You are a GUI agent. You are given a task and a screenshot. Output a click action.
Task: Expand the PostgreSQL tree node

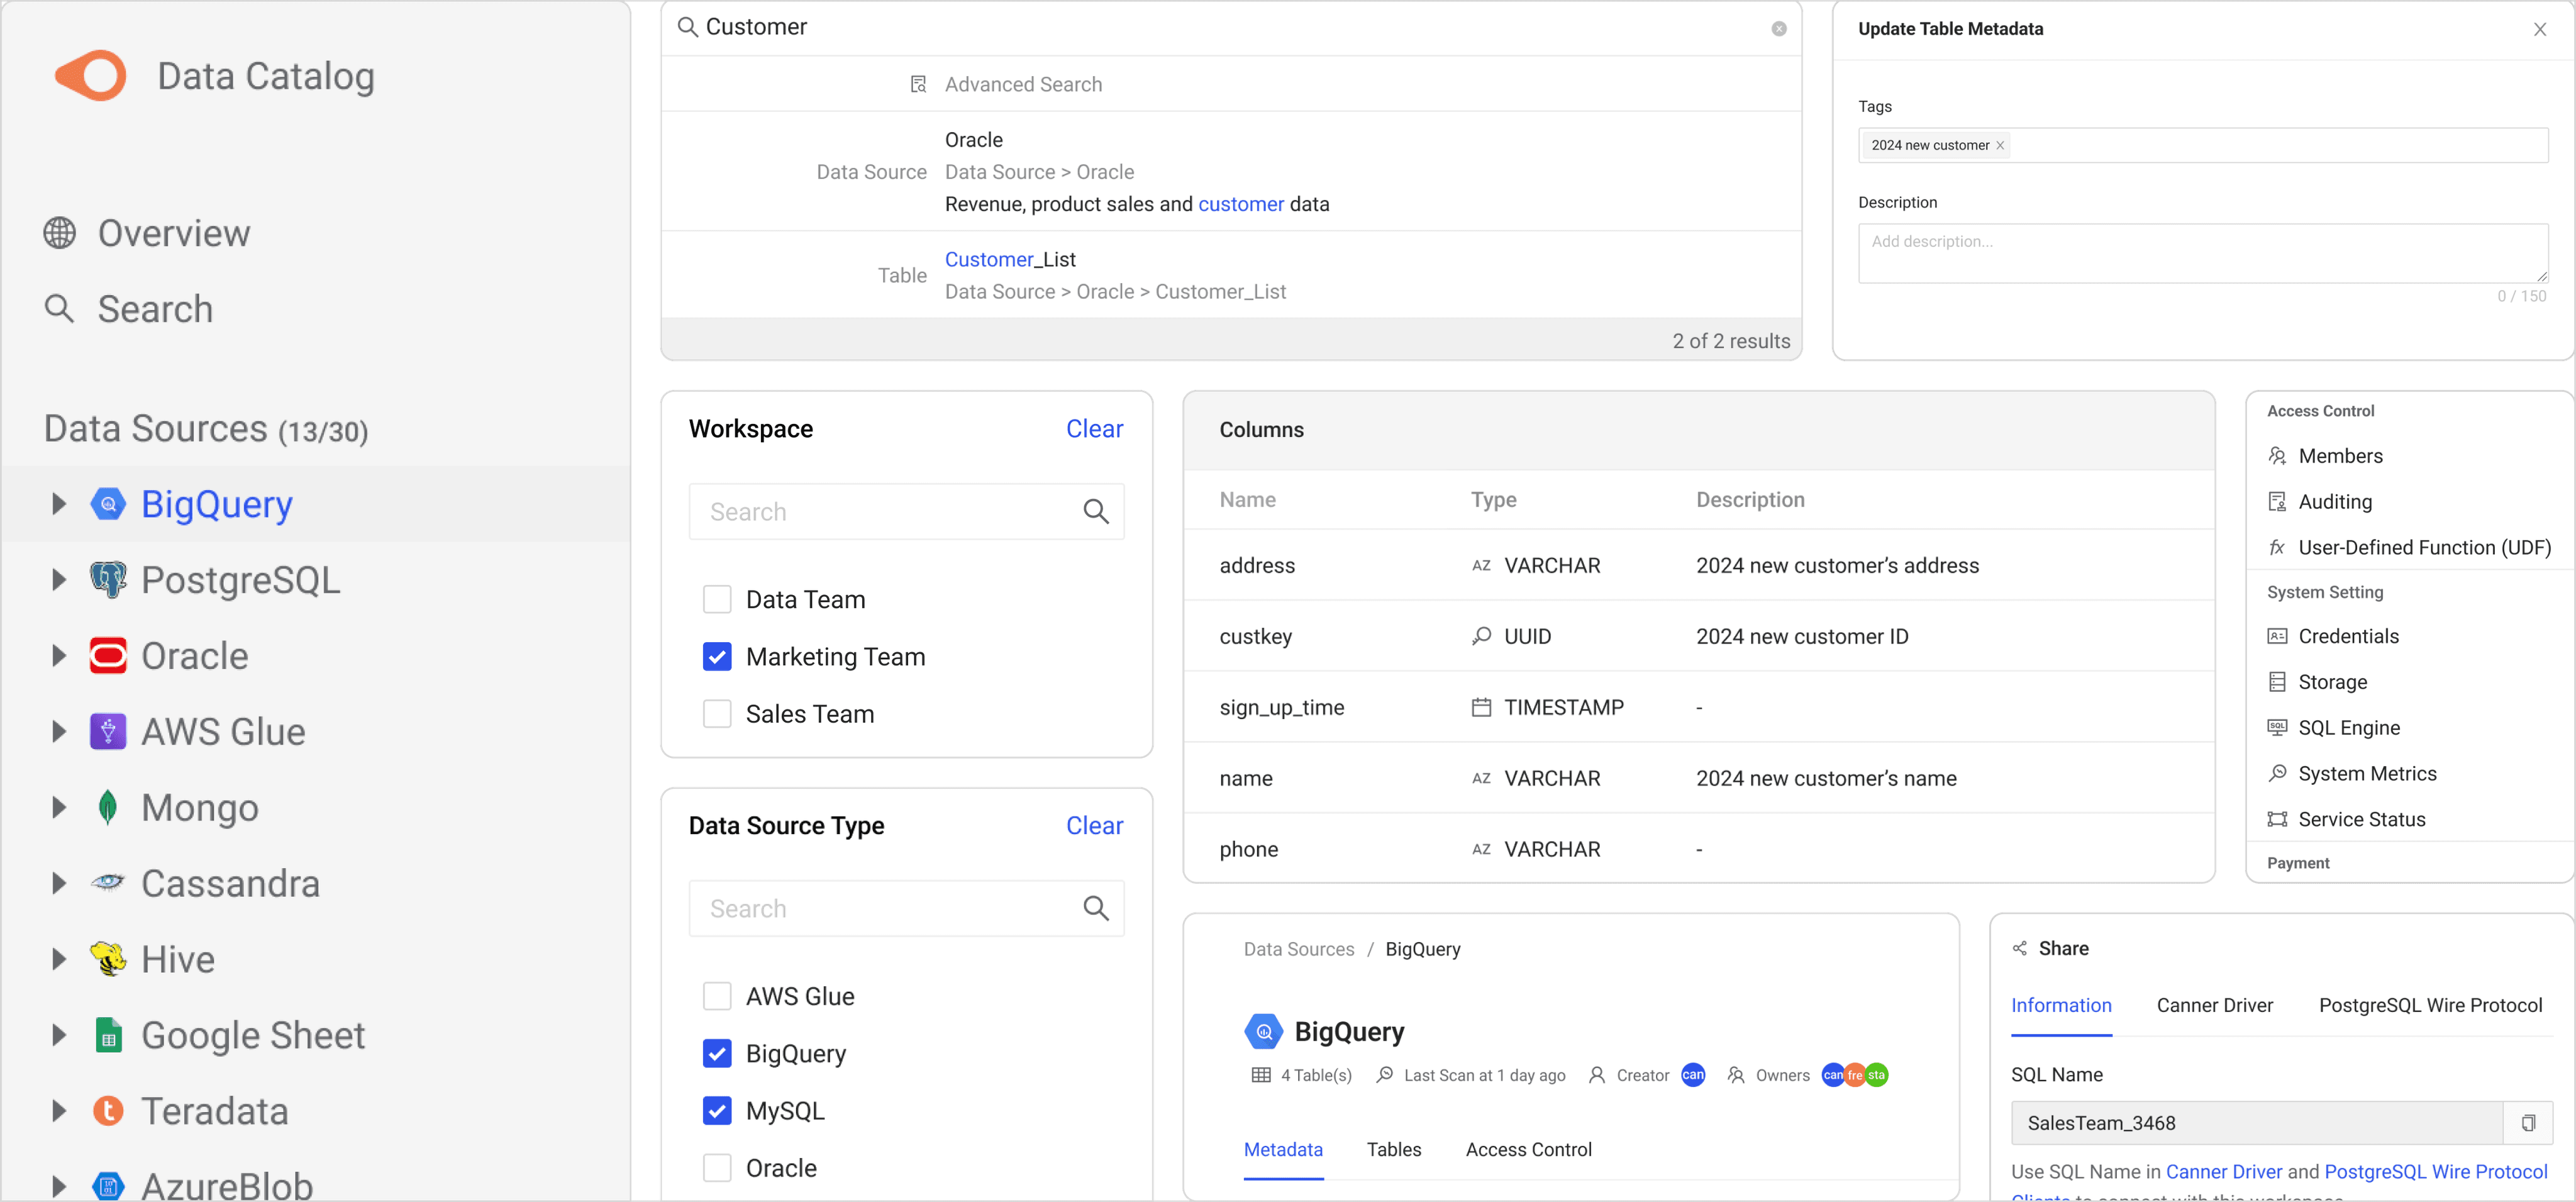[59, 580]
